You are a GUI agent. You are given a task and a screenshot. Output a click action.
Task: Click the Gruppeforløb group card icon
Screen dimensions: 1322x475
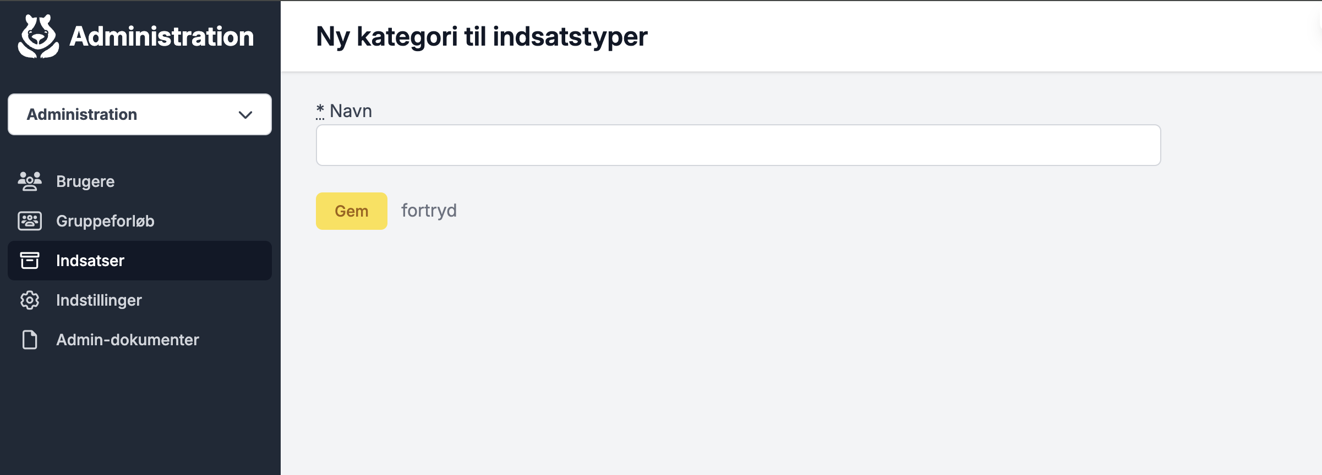click(x=30, y=221)
